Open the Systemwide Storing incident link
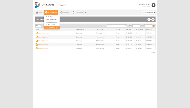 44,33
